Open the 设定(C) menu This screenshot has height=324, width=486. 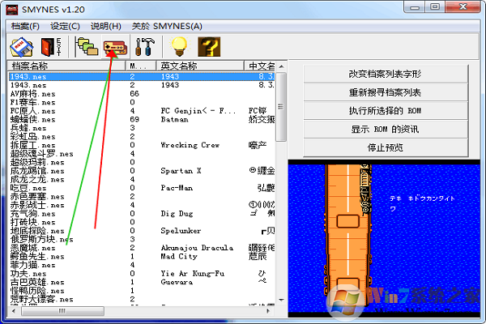tap(65, 26)
